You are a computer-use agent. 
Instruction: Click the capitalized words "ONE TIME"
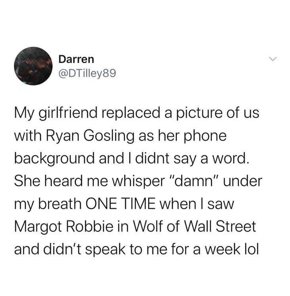(x=120, y=204)
